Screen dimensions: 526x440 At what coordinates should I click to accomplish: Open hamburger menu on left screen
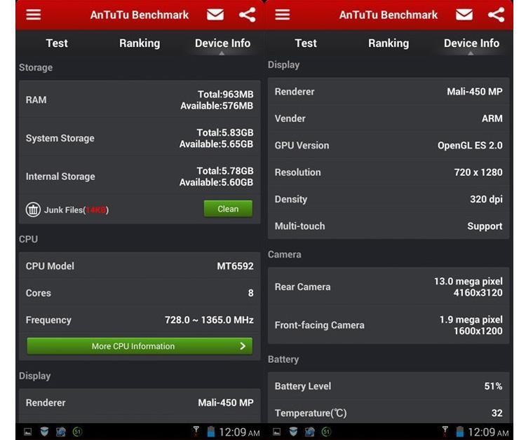(34, 15)
